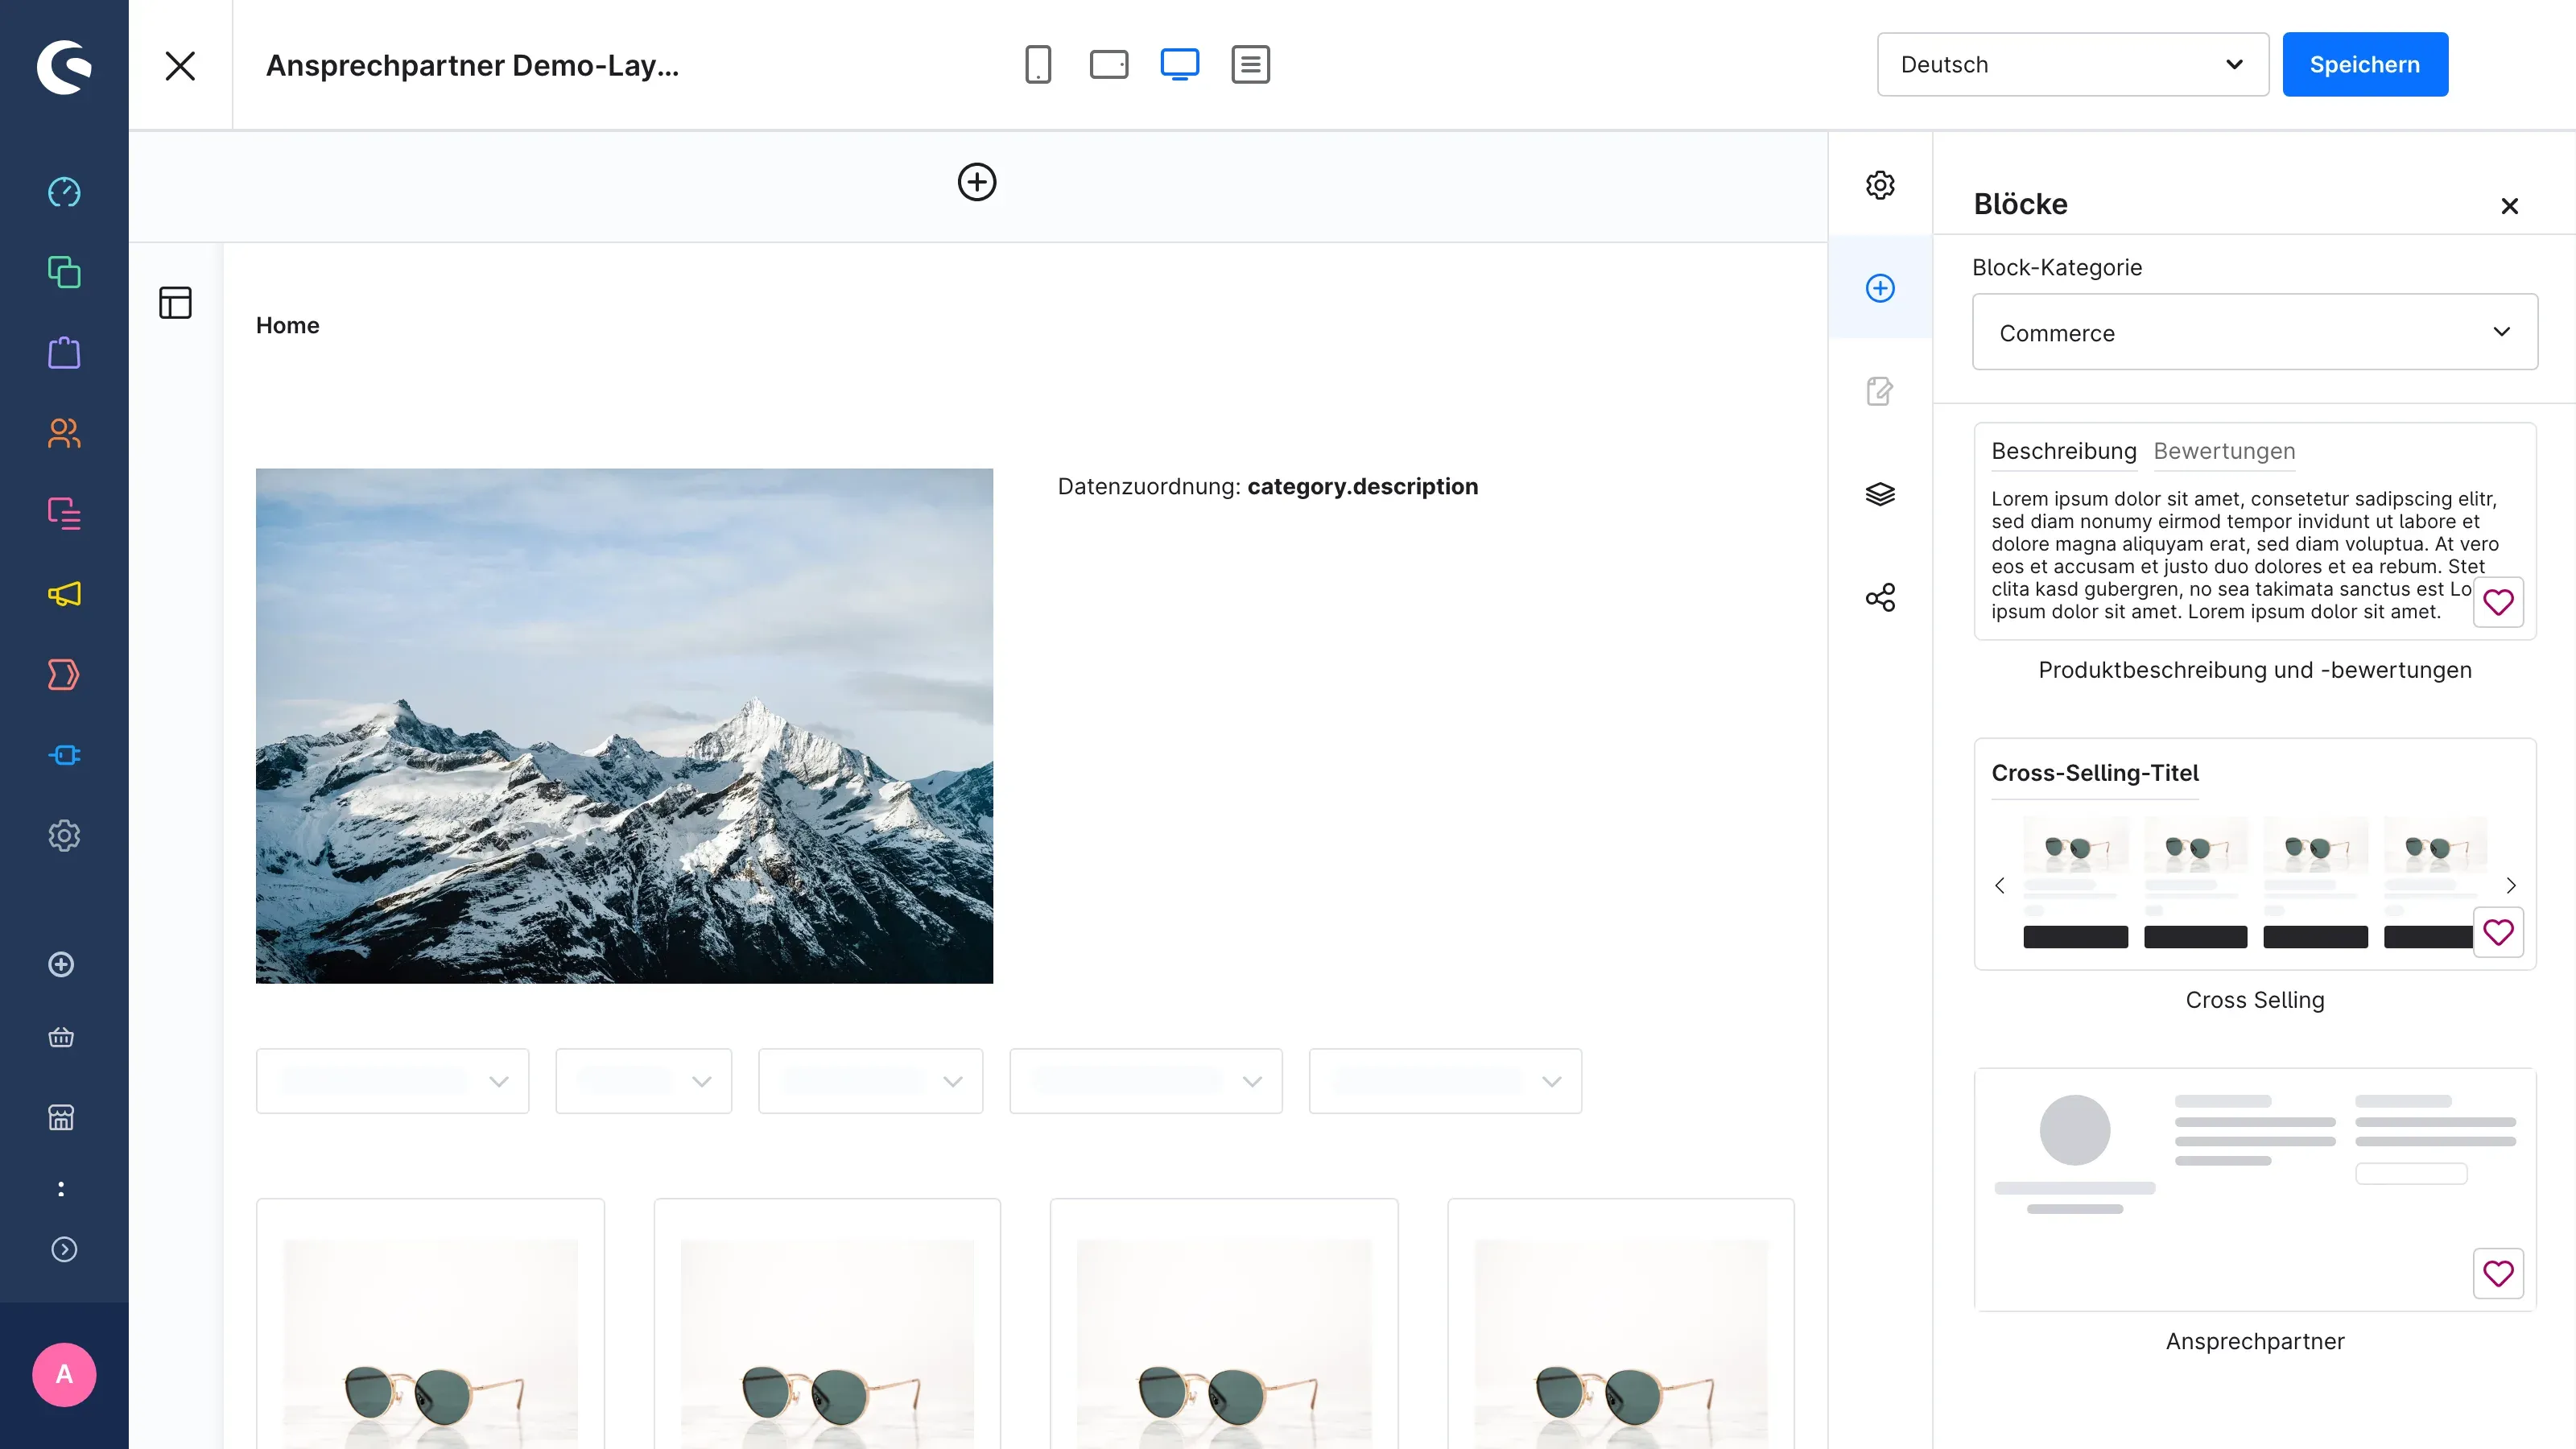Open layout settings gear in panel rail
The width and height of the screenshot is (2576, 1449).
[x=1880, y=185]
